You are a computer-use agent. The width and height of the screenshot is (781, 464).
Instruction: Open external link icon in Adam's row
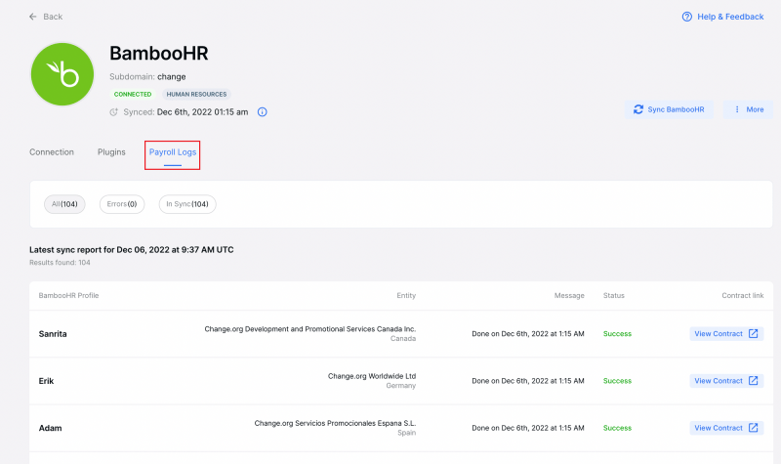point(753,428)
